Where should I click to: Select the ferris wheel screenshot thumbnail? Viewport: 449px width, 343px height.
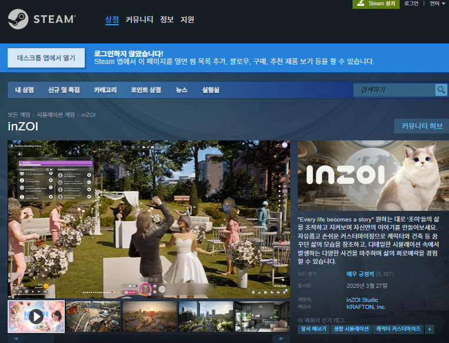(93, 317)
